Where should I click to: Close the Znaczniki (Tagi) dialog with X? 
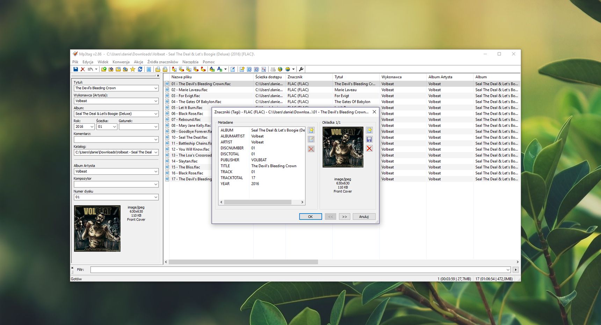[x=374, y=112]
